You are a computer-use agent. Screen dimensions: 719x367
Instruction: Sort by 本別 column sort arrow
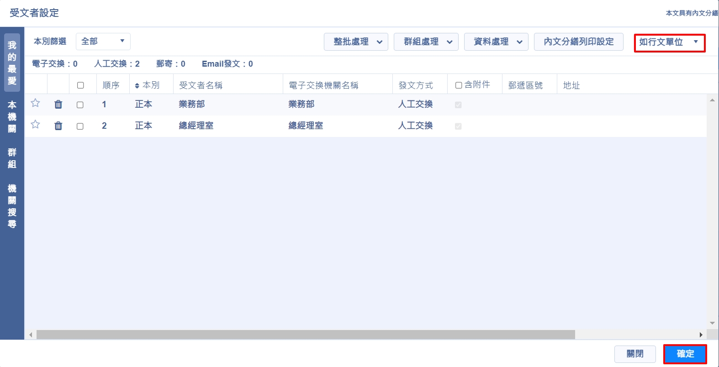[137, 86]
